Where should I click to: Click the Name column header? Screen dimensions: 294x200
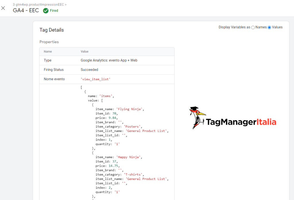48,52
